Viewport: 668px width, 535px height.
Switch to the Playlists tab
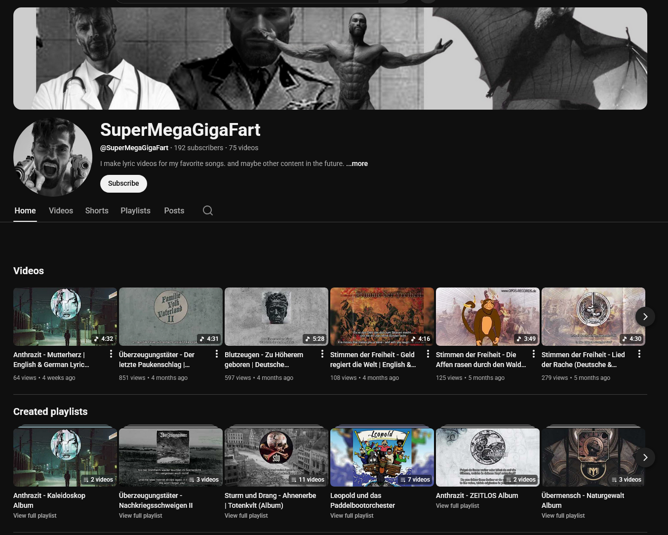click(x=135, y=210)
